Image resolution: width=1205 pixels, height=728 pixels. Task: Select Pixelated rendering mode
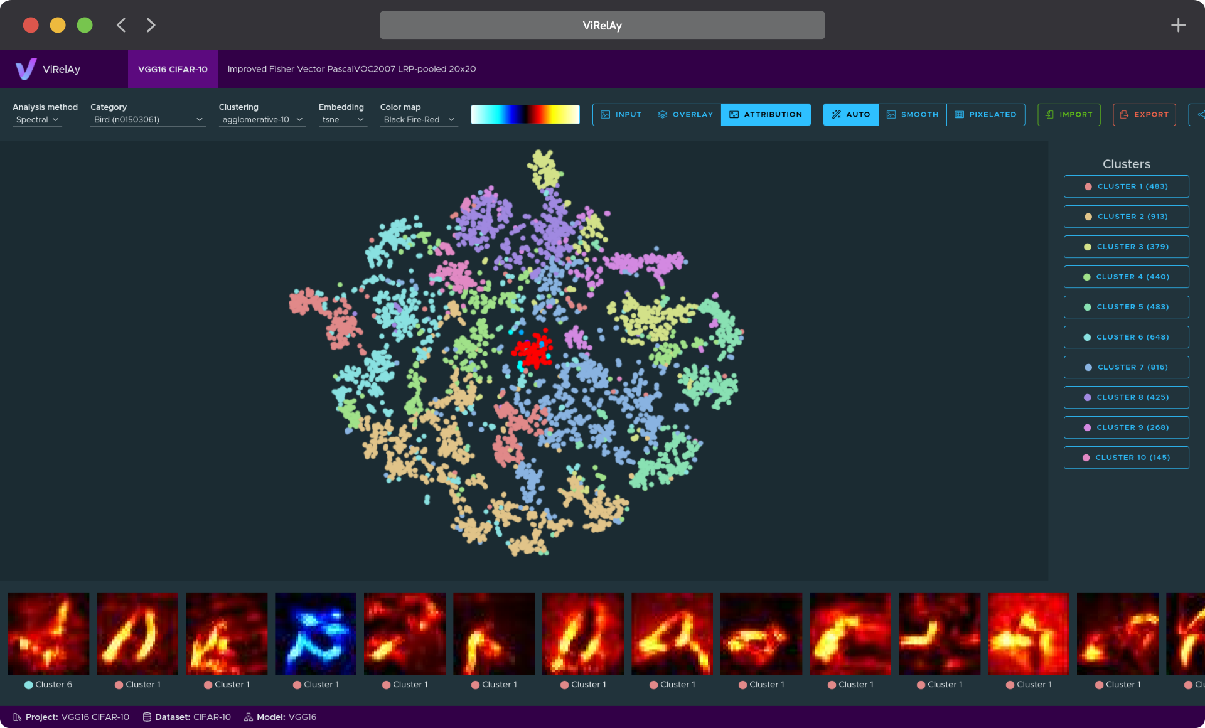click(x=985, y=114)
